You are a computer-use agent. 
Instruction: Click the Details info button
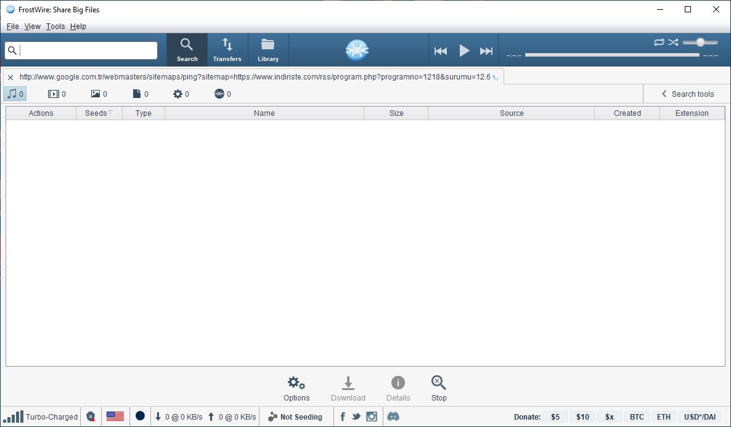click(x=398, y=389)
